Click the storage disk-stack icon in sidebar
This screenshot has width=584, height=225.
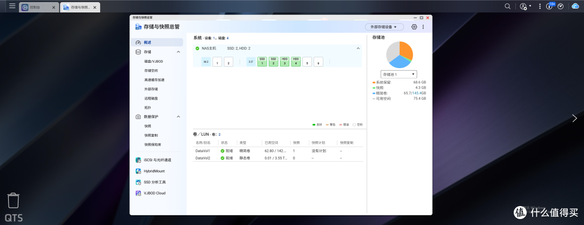click(138, 52)
